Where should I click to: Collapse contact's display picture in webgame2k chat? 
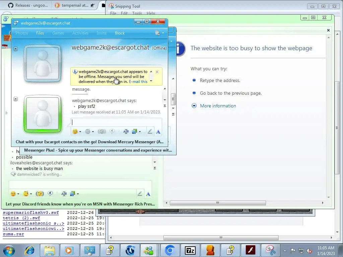(15, 49)
